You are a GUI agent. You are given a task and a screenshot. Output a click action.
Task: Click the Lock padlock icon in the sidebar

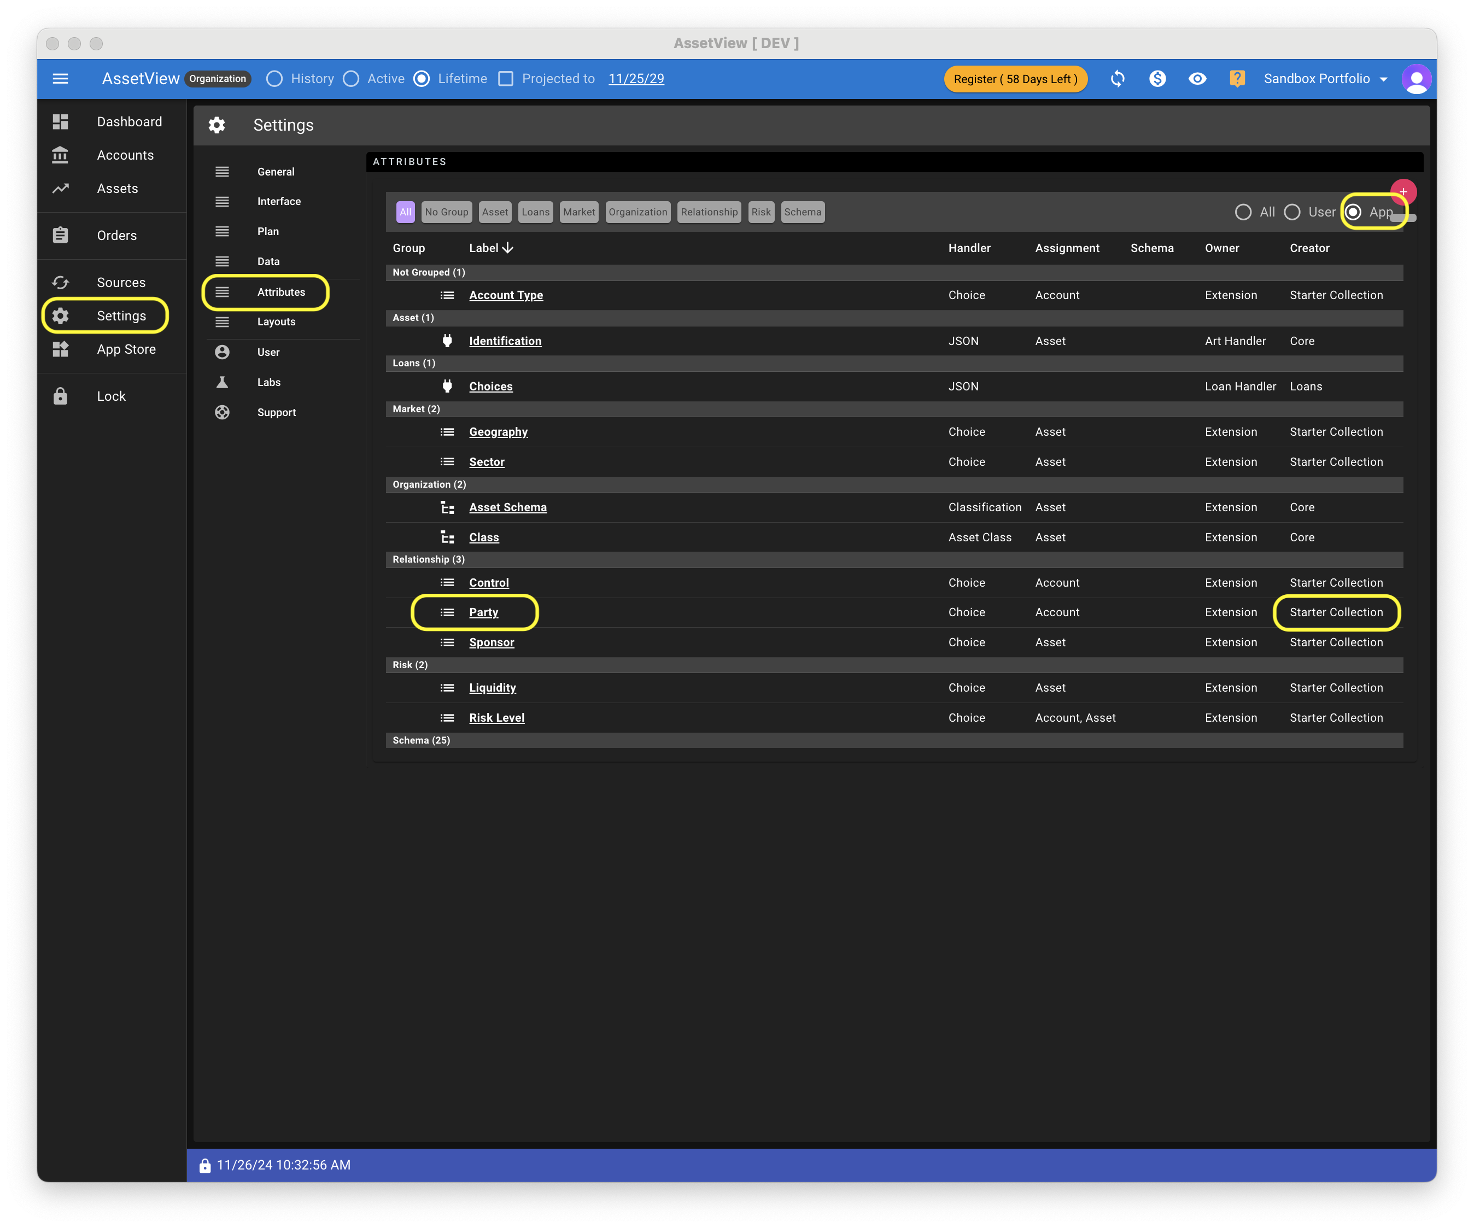pyautogui.click(x=60, y=396)
